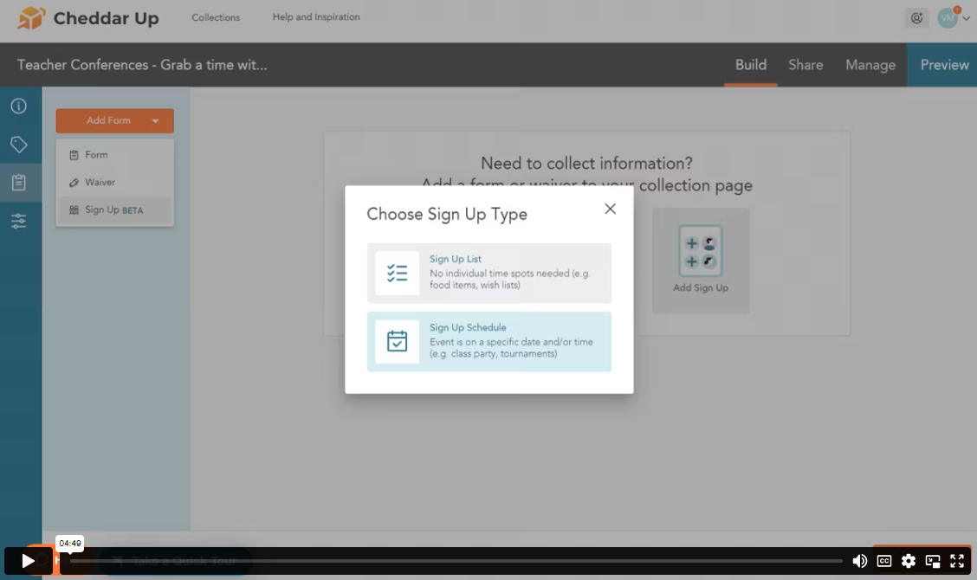This screenshot has height=580, width=977.
Task: Select the Sign Up Schedule option
Action: [x=489, y=341]
